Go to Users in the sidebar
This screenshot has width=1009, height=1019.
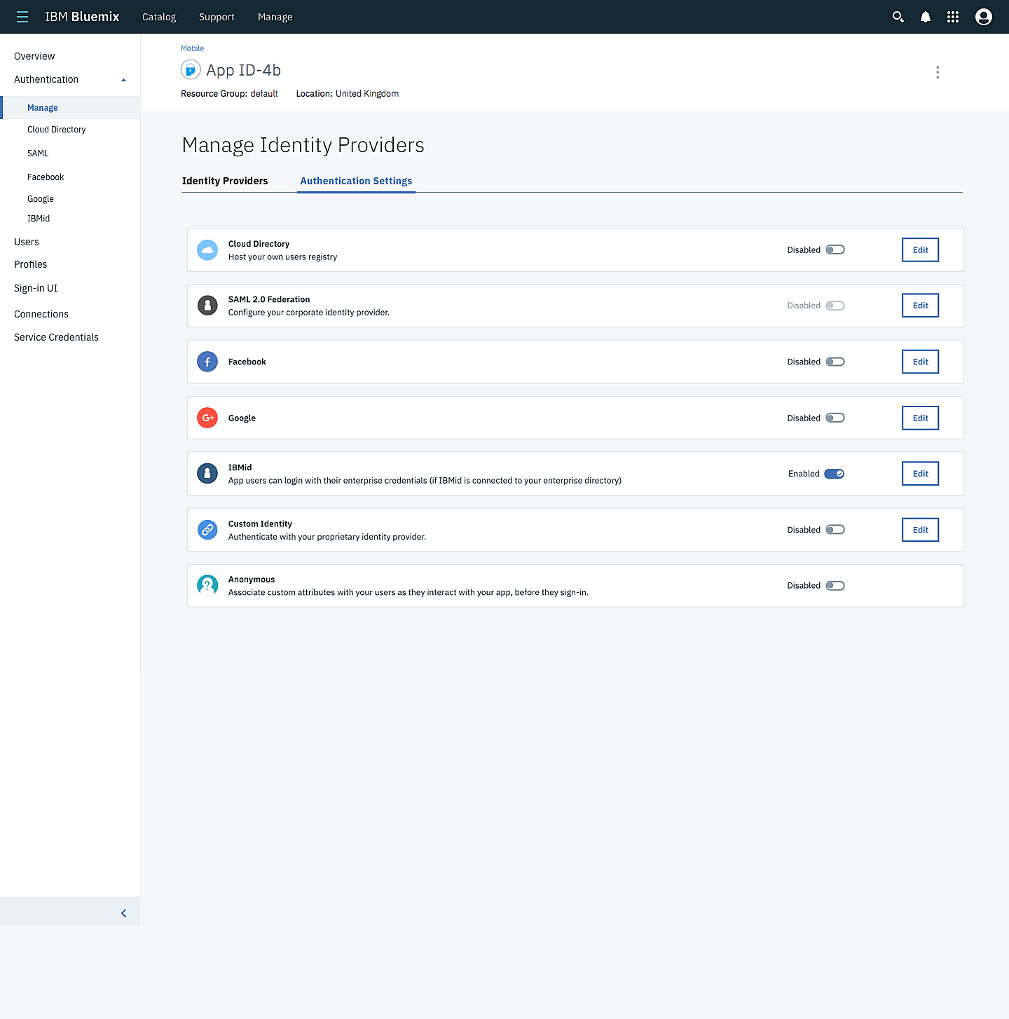tap(27, 242)
